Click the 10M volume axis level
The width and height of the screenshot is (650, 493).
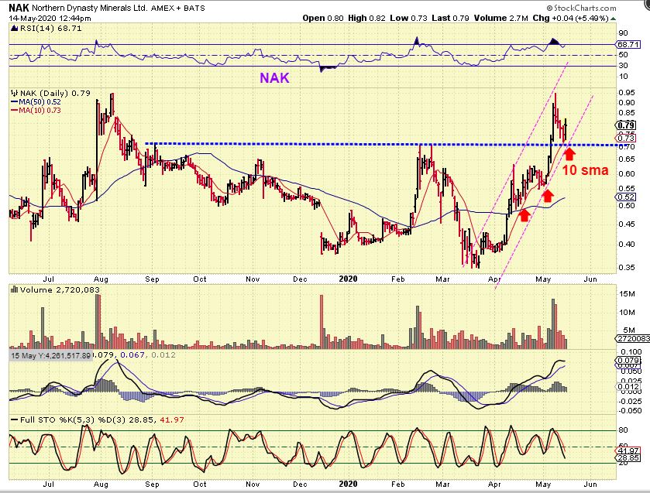tap(627, 312)
